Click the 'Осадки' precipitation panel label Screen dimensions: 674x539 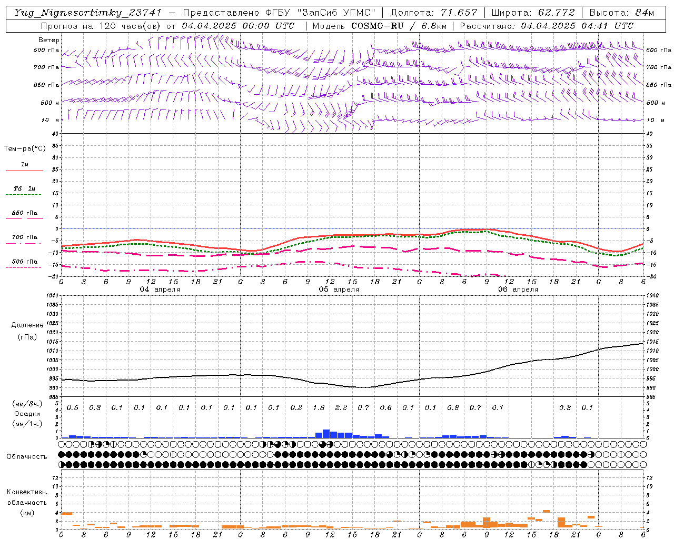pyautogui.click(x=27, y=414)
